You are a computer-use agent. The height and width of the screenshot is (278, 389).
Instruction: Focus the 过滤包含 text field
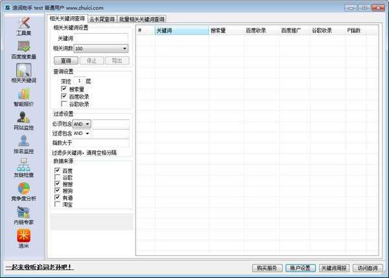[111, 133]
